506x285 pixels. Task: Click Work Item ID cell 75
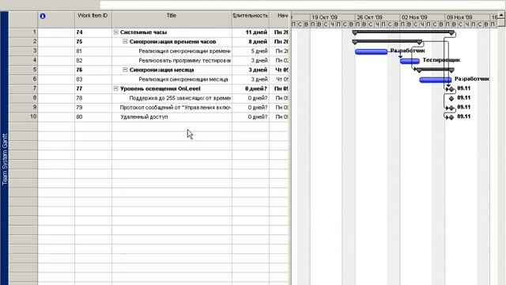[93, 42]
